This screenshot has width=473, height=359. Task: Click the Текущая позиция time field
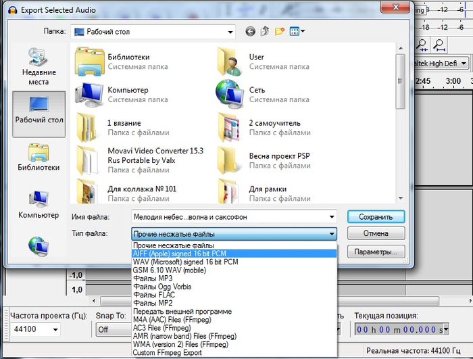[399, 329]
